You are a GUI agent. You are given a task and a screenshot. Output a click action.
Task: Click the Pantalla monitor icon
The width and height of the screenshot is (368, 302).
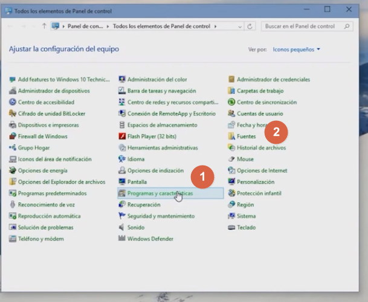point(122,182)
